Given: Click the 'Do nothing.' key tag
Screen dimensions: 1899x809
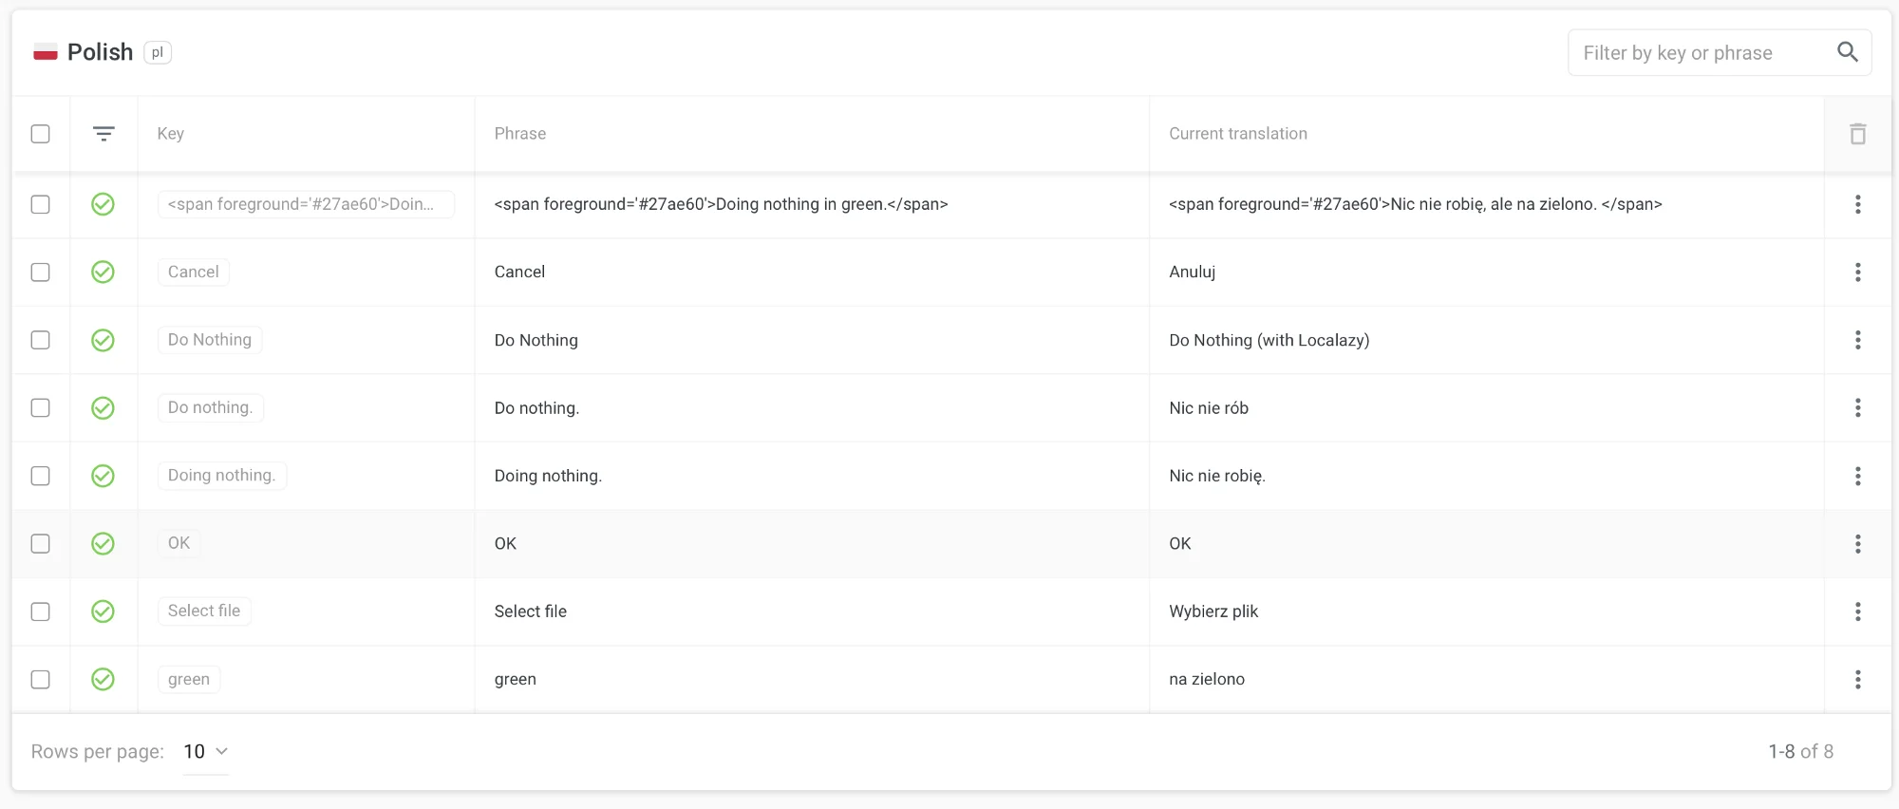Looking at the screenshot, I should [210, 408].
